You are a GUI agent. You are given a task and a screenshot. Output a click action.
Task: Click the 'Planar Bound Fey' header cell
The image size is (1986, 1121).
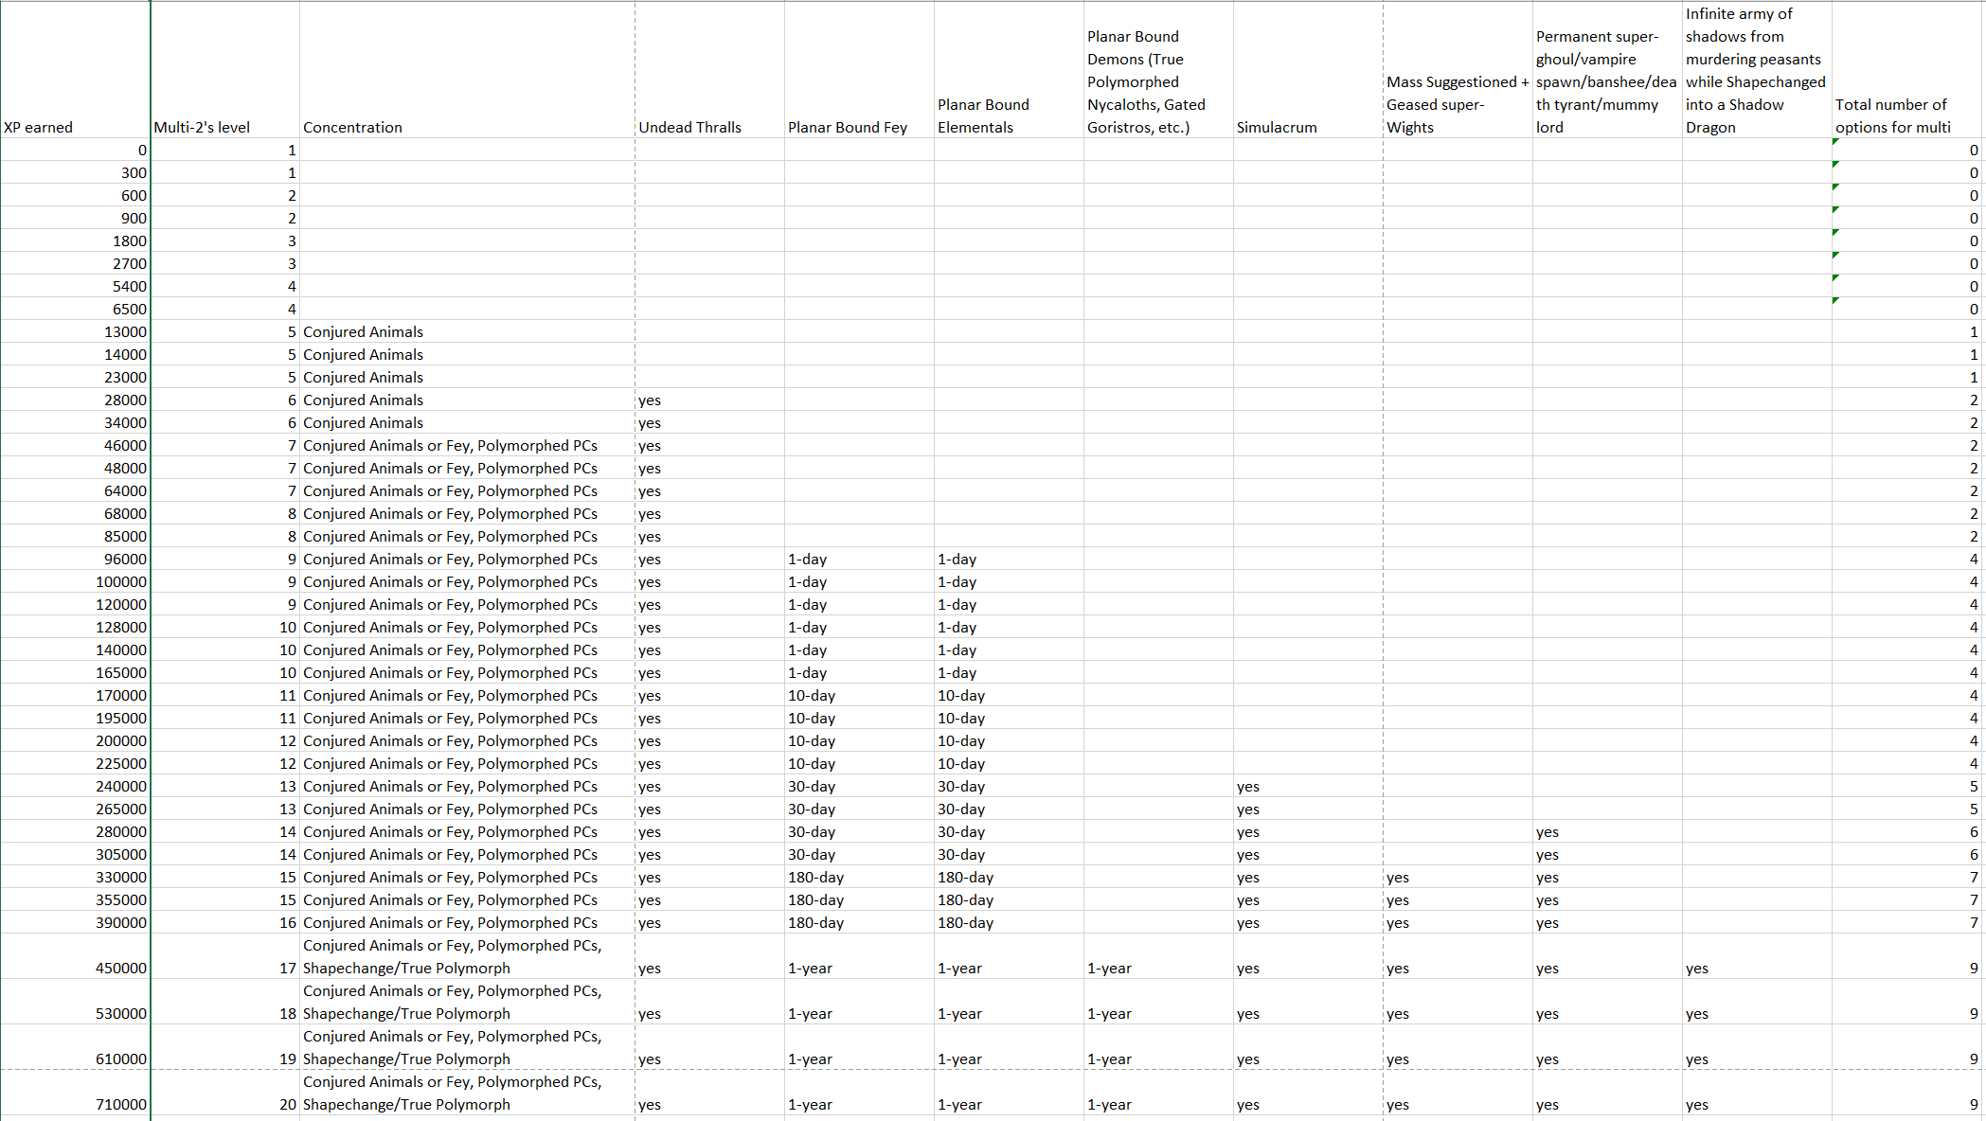tap(859, 69)
